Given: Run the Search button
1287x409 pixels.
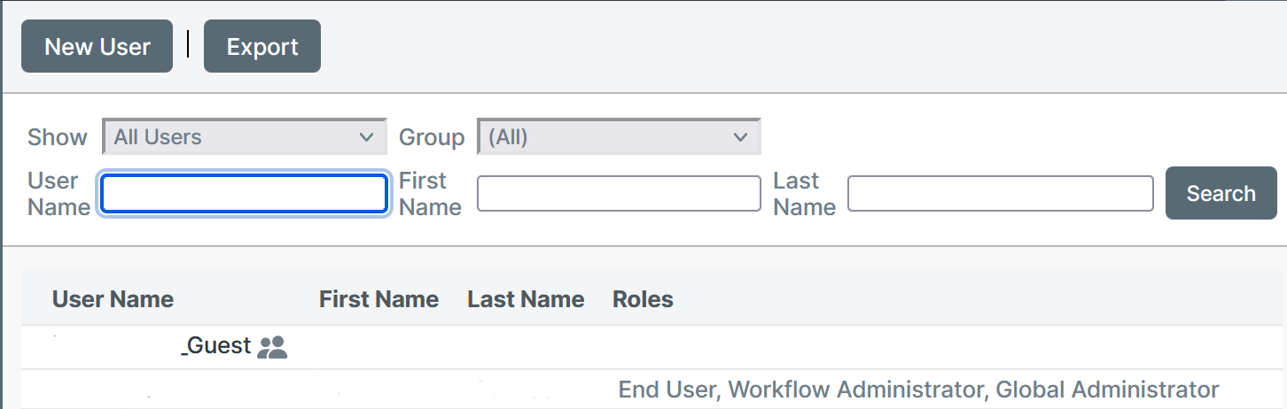Looking at the screenshot, I should click(x=1221, y=193).
